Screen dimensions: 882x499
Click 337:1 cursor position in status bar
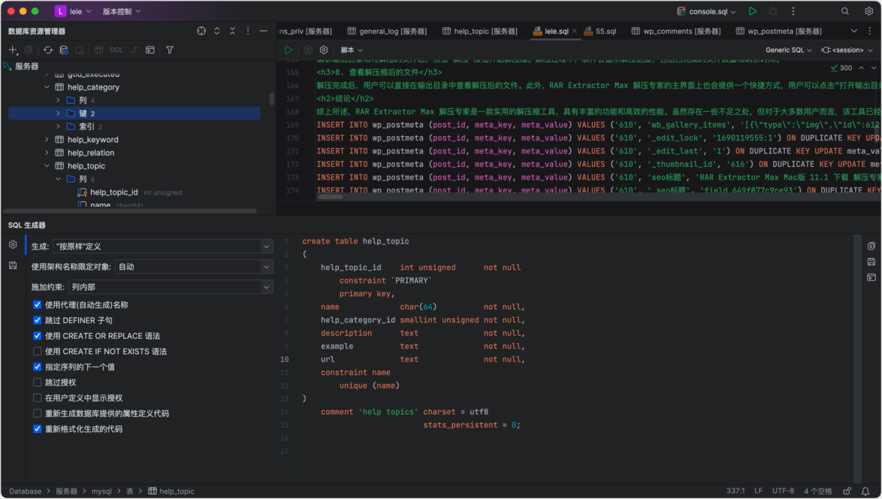(x=736, y=491)
